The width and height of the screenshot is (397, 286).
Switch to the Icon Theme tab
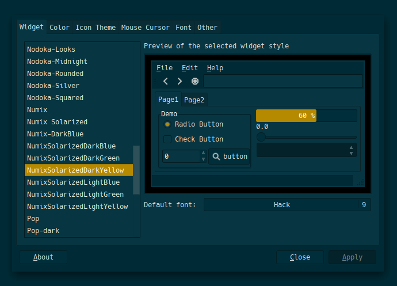(96, 28)
